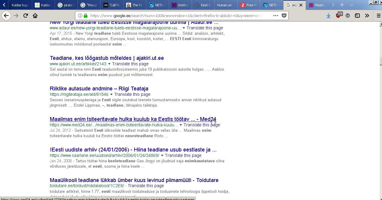This screenshot has height=200, width=382.
Task: Click the vertical scrollbar thumb
Action: (x=380, y=61)
